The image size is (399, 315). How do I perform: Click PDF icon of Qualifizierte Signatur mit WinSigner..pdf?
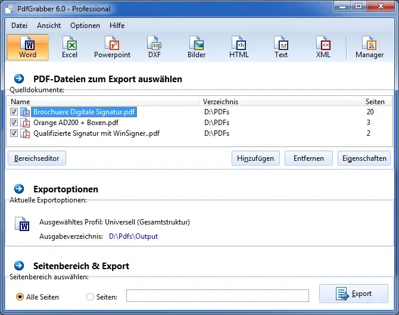pos(25,133)
